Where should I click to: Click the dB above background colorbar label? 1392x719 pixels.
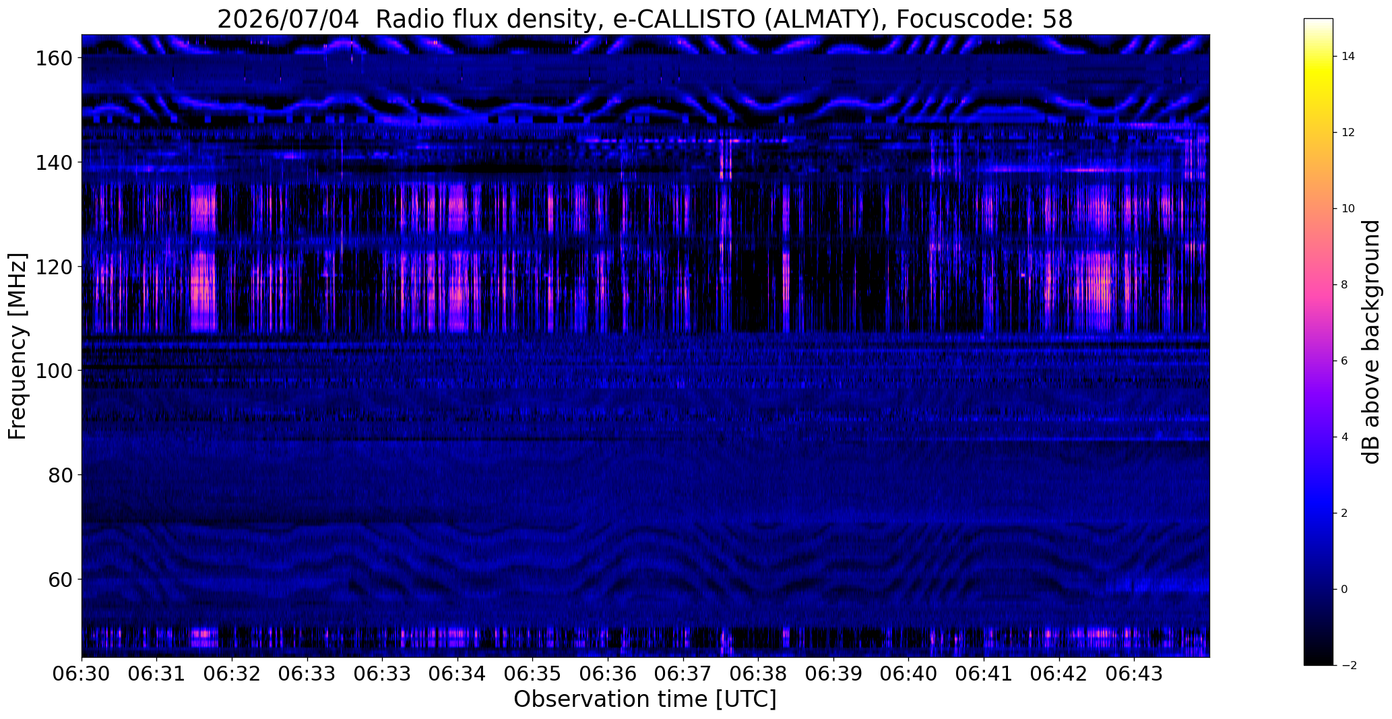1372,342
